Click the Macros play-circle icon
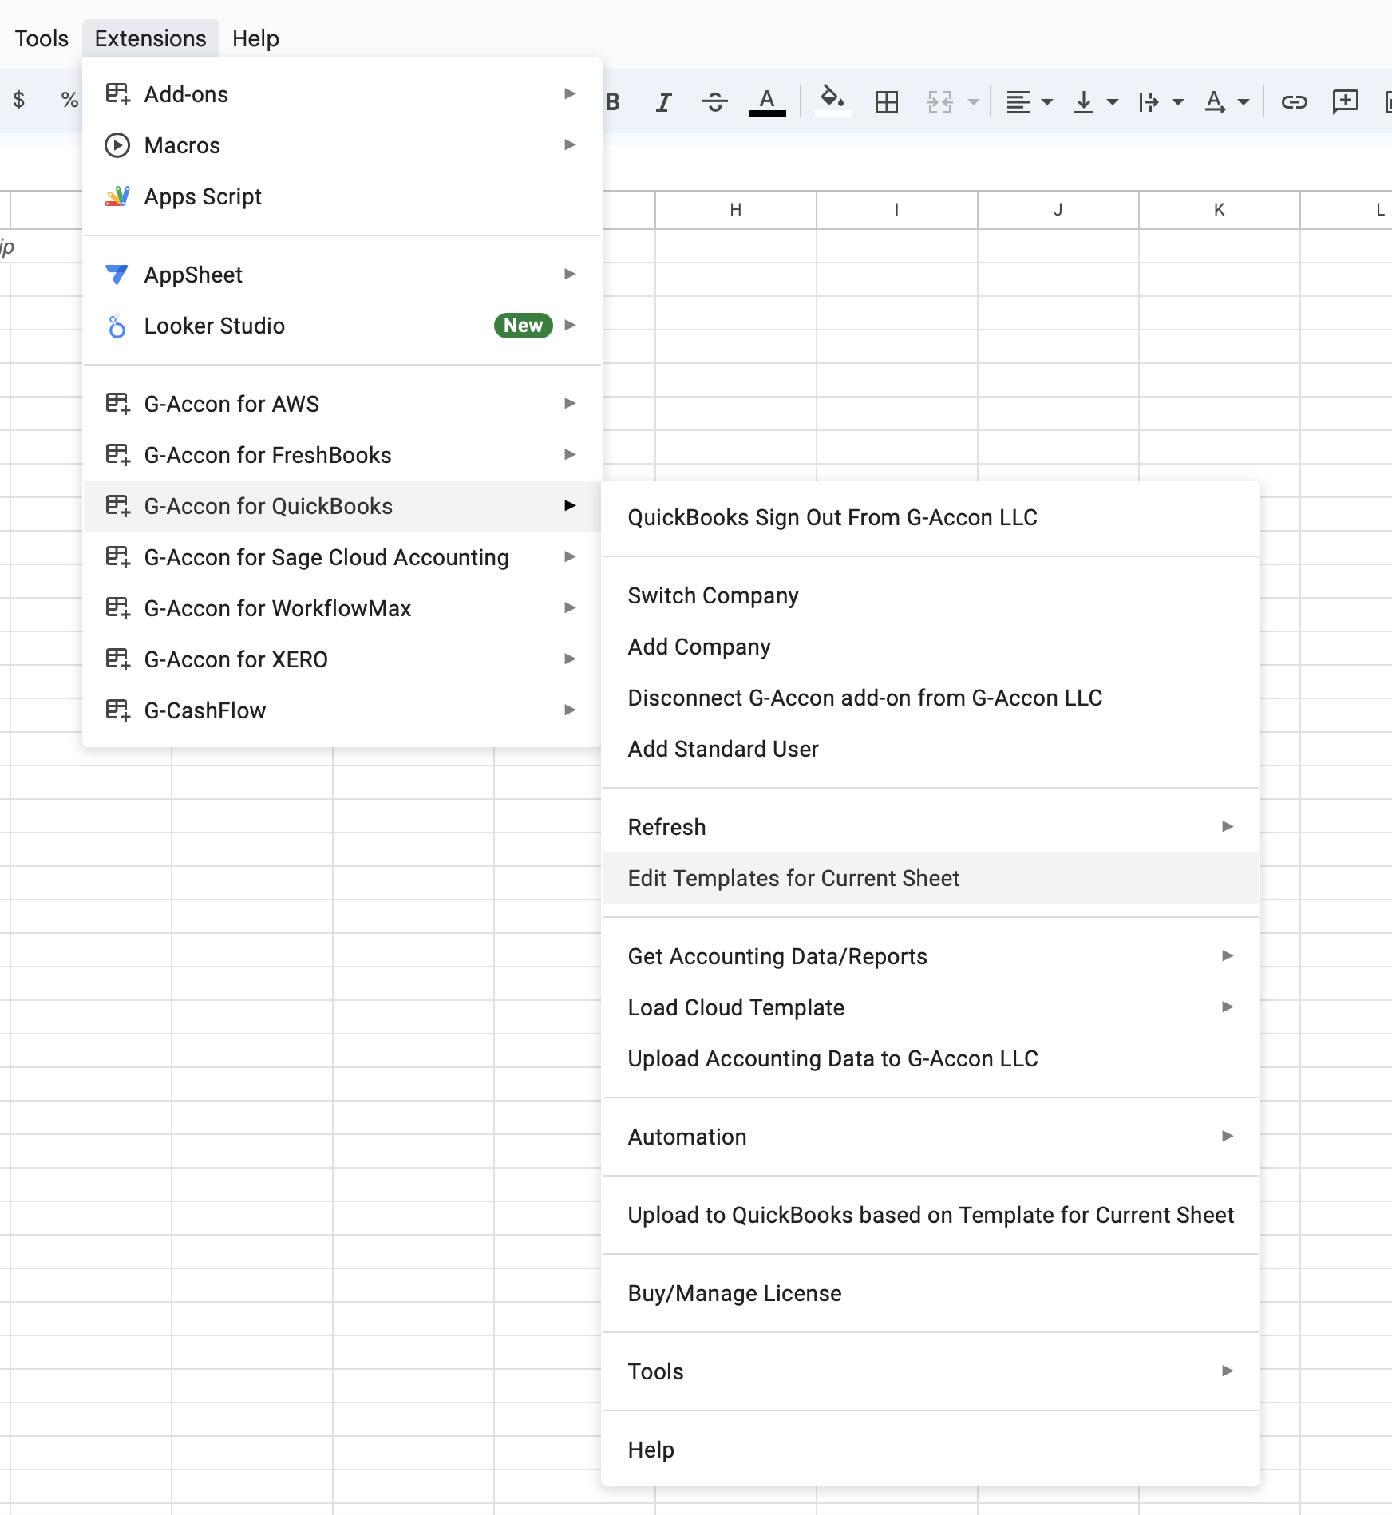The width and height of the screenshot is (1392, 1515). (x=117, y=145)
